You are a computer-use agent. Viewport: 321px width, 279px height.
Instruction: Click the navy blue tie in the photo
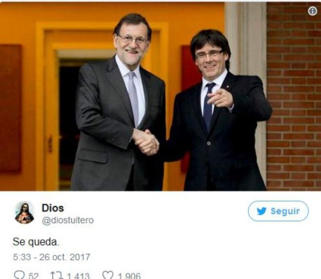209,106
